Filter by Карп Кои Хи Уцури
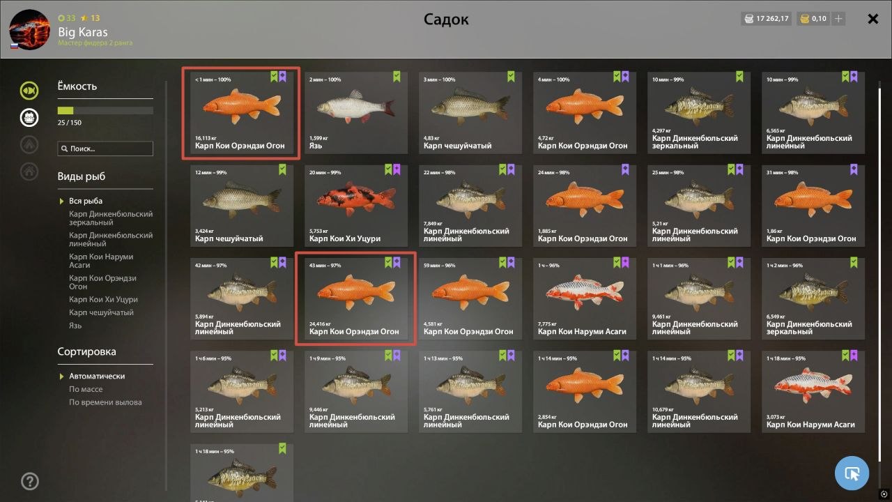Image resolution: width=892 pixels, height=502 pixels. (x=103, y=299)
